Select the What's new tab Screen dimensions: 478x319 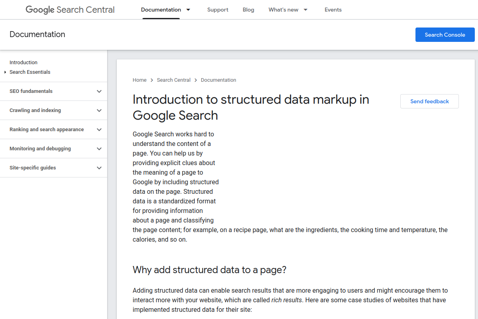point(284,10)
